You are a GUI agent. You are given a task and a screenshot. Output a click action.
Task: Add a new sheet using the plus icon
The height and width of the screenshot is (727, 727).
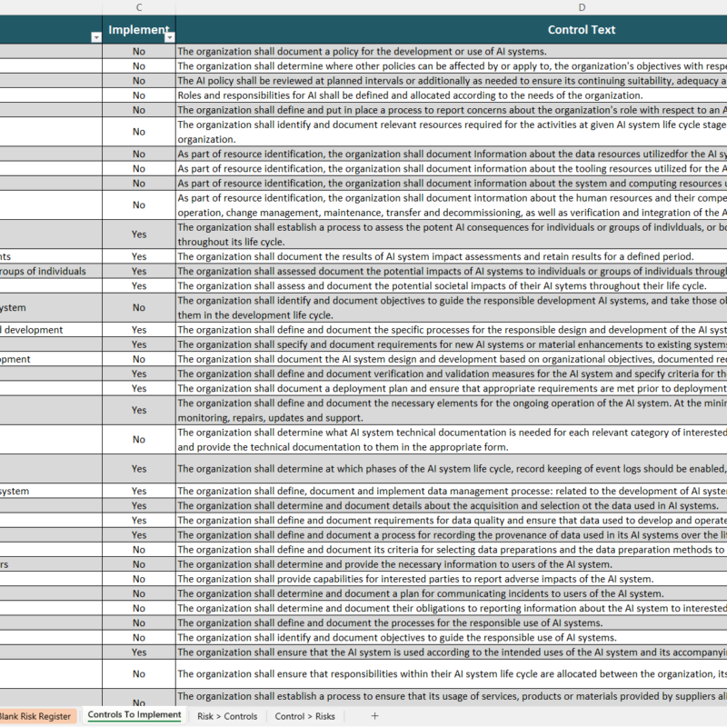[x=375, y=715]
